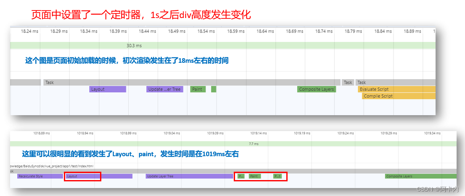This screenshot has height=196, width=465.
Task: Select the Layout block in the lower timeline
Action: pos(99,176)
